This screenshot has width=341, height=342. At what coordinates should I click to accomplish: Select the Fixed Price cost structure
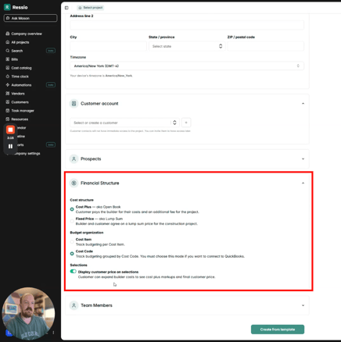(x=72, y=221)
